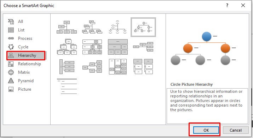Dismiss dialog with the Cancel button
The image size is (253, 138).
click(236, 130)
